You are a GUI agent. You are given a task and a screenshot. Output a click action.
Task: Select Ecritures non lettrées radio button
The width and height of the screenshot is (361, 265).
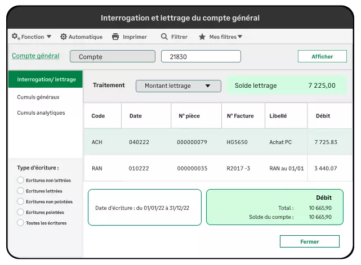tap(20, 180)
